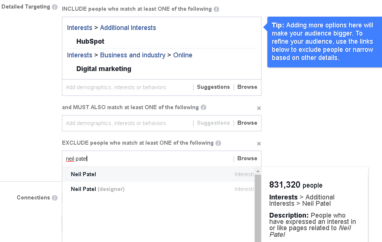The image size is (382, 242).
Task: Click info icon beside MUST ALSO match heading
Action: pos(204,107)
